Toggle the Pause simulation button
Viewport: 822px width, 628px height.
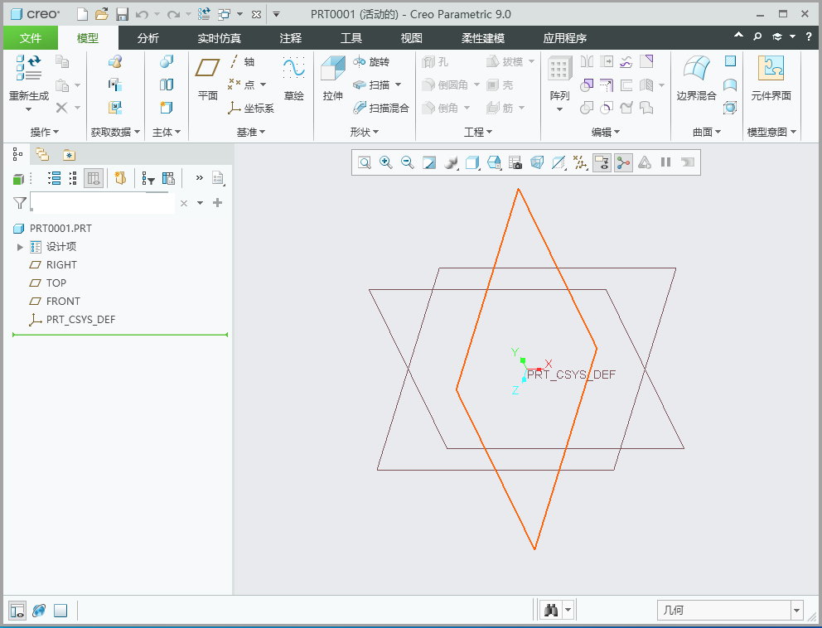coord(665,162)
